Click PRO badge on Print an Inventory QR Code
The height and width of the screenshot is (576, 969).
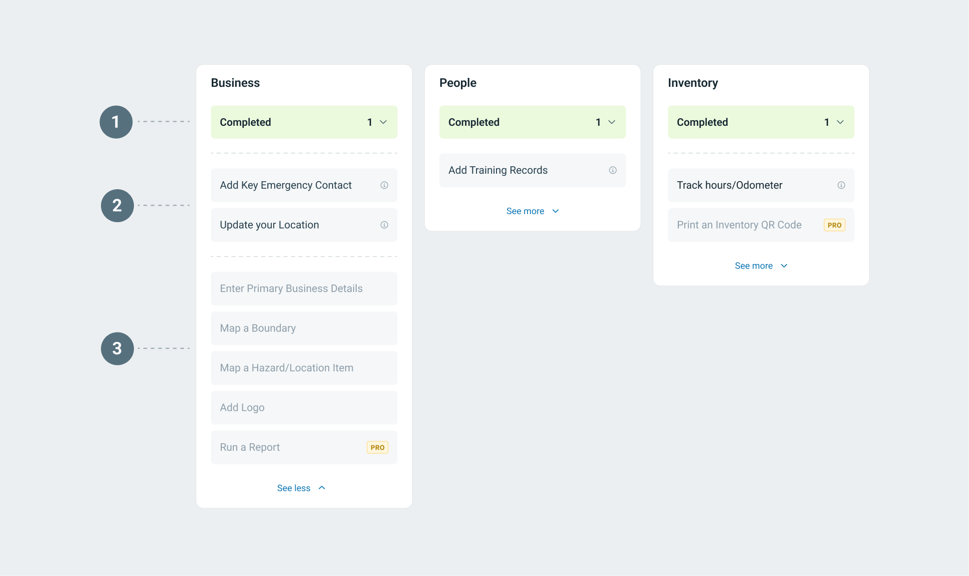click(x=834, y=225)
